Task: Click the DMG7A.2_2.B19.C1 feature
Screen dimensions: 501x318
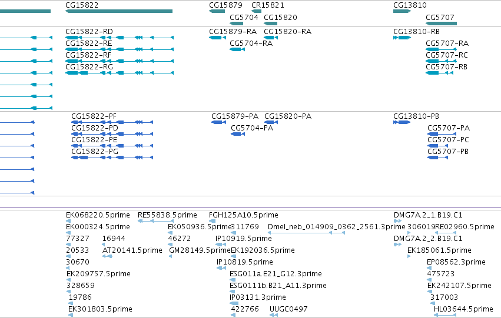Action: (397, 245)
